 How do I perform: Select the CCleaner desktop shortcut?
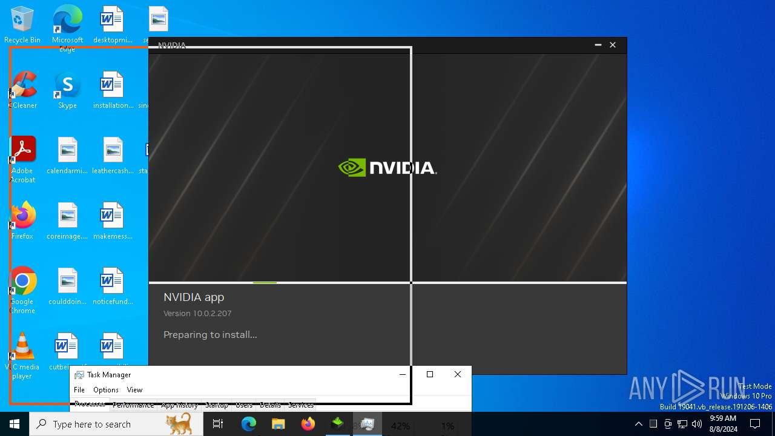click(22, 91)
